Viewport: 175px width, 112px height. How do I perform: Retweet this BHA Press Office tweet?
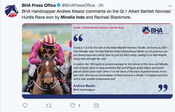pyautogui.click(x=49, y=105)
